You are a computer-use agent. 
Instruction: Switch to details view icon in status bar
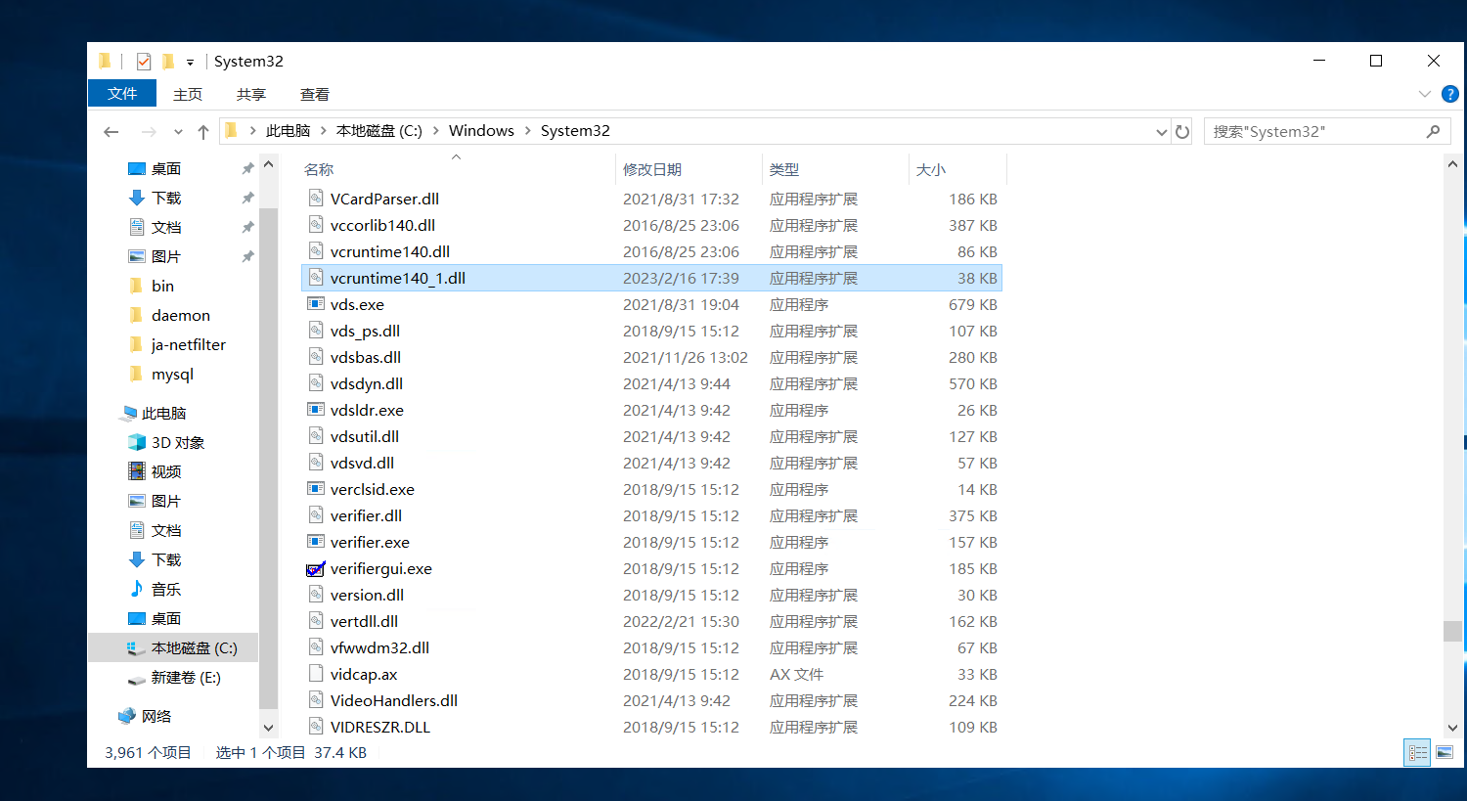tap(1417, 753)
